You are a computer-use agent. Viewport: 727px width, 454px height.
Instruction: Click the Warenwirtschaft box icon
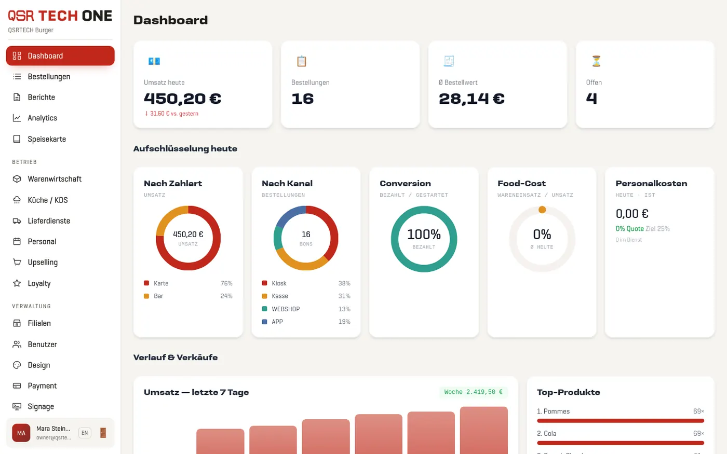pyautogui.click(x=17, y=179)
